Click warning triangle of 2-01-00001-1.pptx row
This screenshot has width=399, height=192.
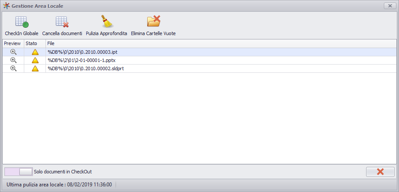point(35,60)
